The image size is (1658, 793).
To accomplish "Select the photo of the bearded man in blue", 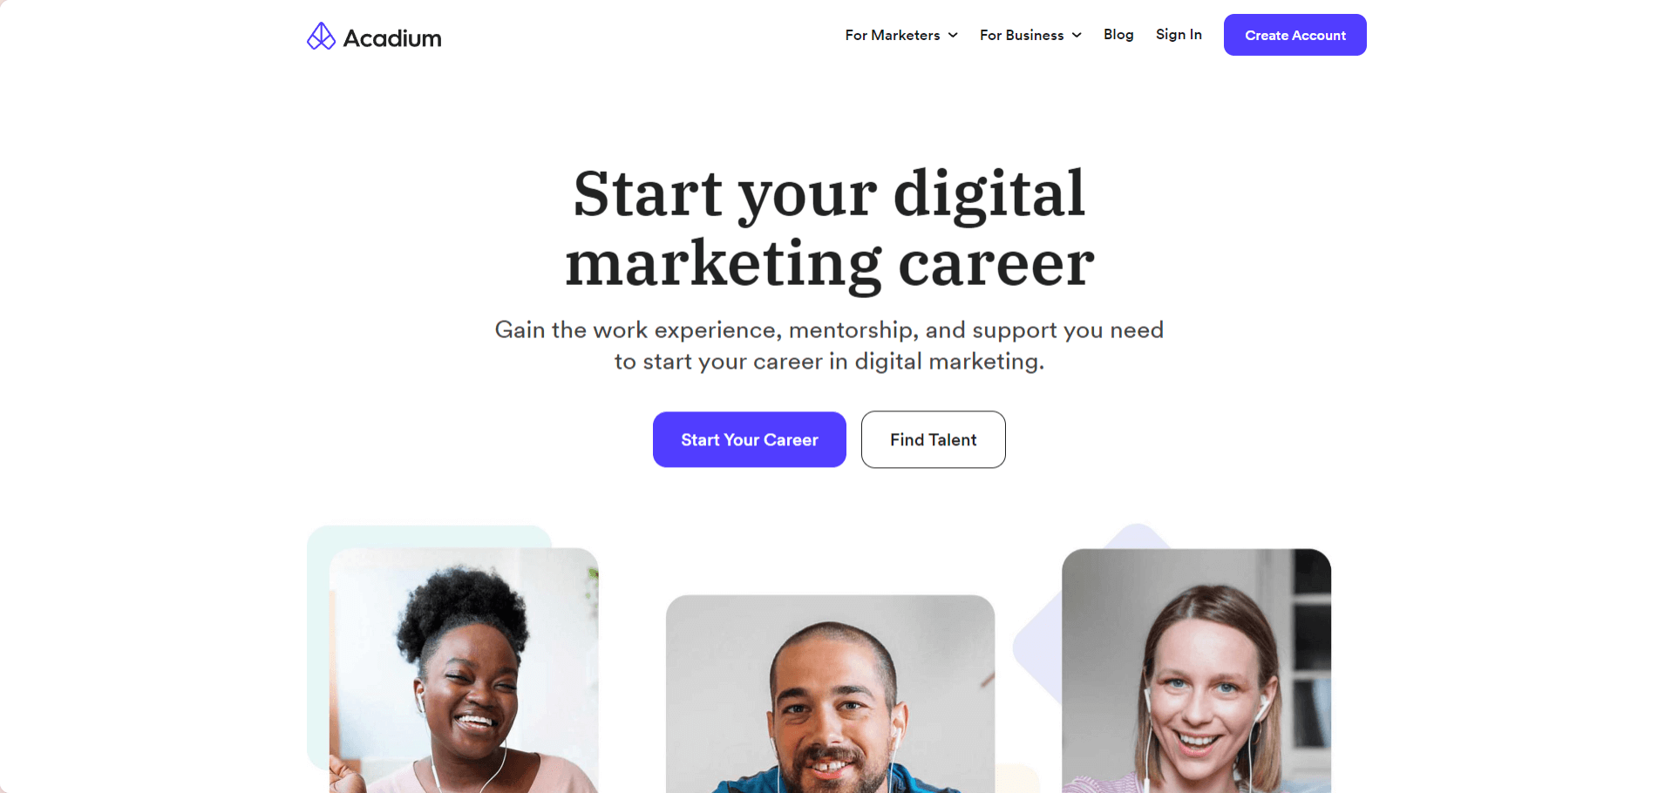I will [830, 694].
